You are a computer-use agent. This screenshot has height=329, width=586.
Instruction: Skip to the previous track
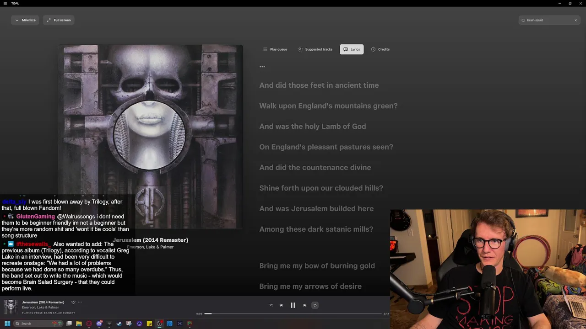tap(281, 305)
